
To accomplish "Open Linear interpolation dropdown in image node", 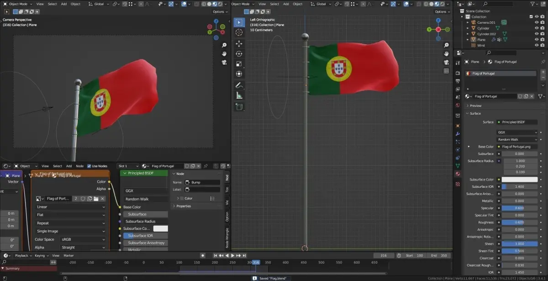I will point(71,207).
